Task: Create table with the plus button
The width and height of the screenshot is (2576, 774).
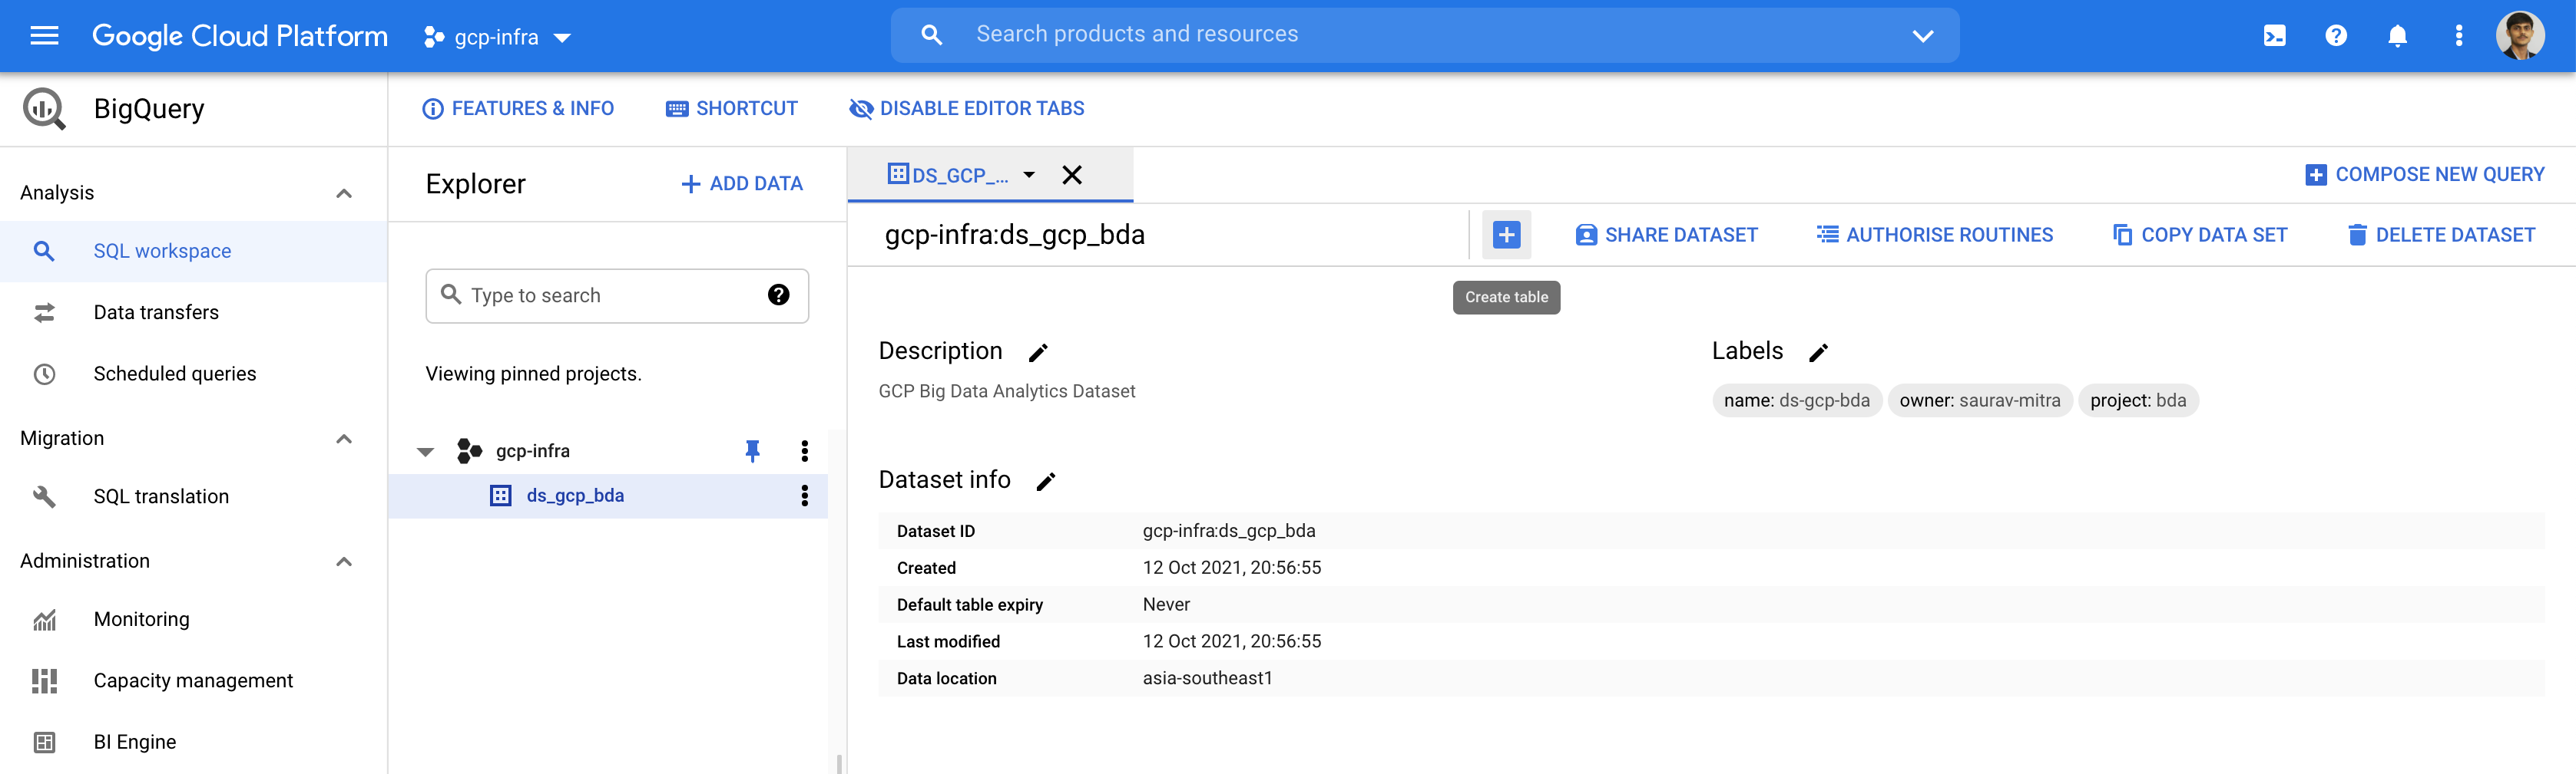Action: coord(1506,235)
